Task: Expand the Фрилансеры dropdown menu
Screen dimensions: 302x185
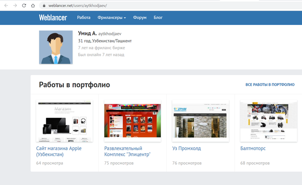Action: coord(112,18)
